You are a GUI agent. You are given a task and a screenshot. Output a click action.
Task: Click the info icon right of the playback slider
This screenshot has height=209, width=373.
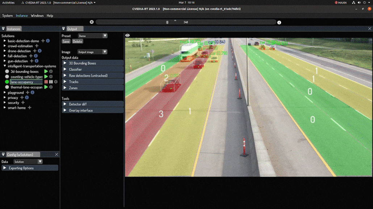click(279, 22)
